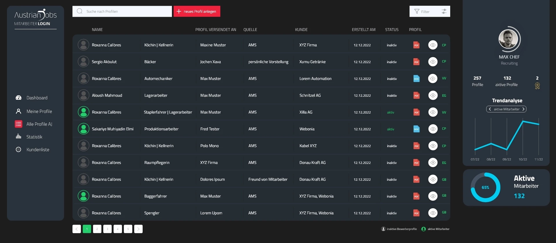Go to next page with pagination arrow

[138, 229]
